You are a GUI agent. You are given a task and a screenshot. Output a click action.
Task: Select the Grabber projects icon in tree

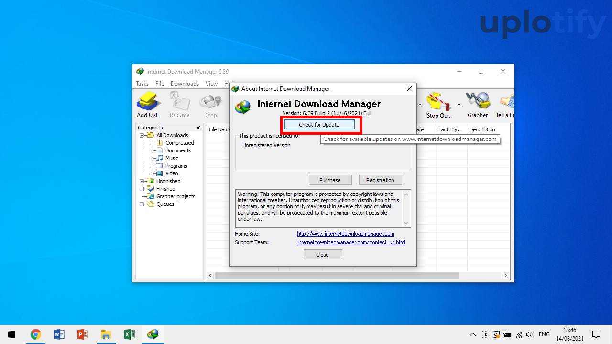[151, 196]
